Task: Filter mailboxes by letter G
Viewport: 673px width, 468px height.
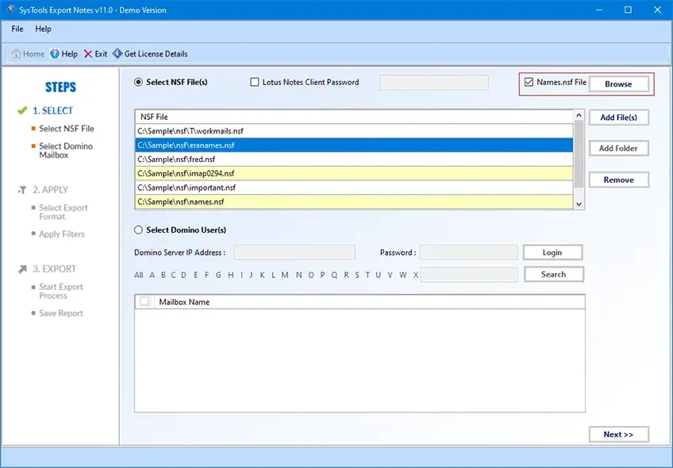Action: 218,275
